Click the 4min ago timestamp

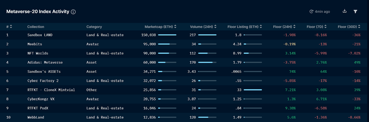click(x=323, y=12)
